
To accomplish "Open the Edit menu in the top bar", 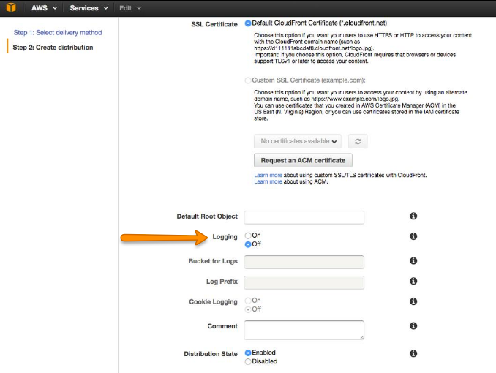I will tap(130, 8).
